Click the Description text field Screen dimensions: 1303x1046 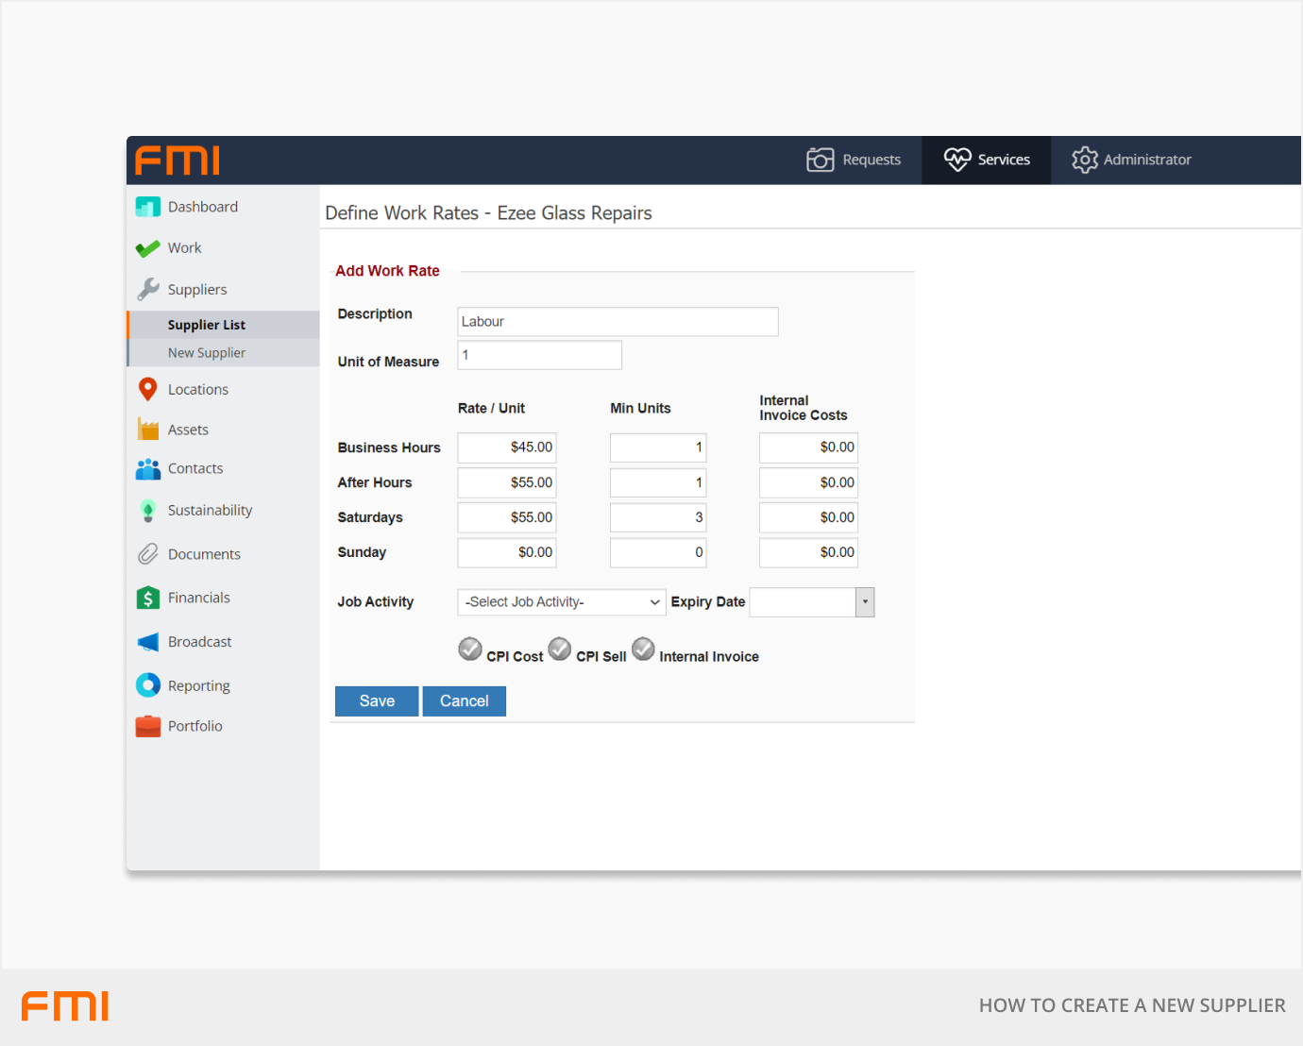[x=618, y=322]
